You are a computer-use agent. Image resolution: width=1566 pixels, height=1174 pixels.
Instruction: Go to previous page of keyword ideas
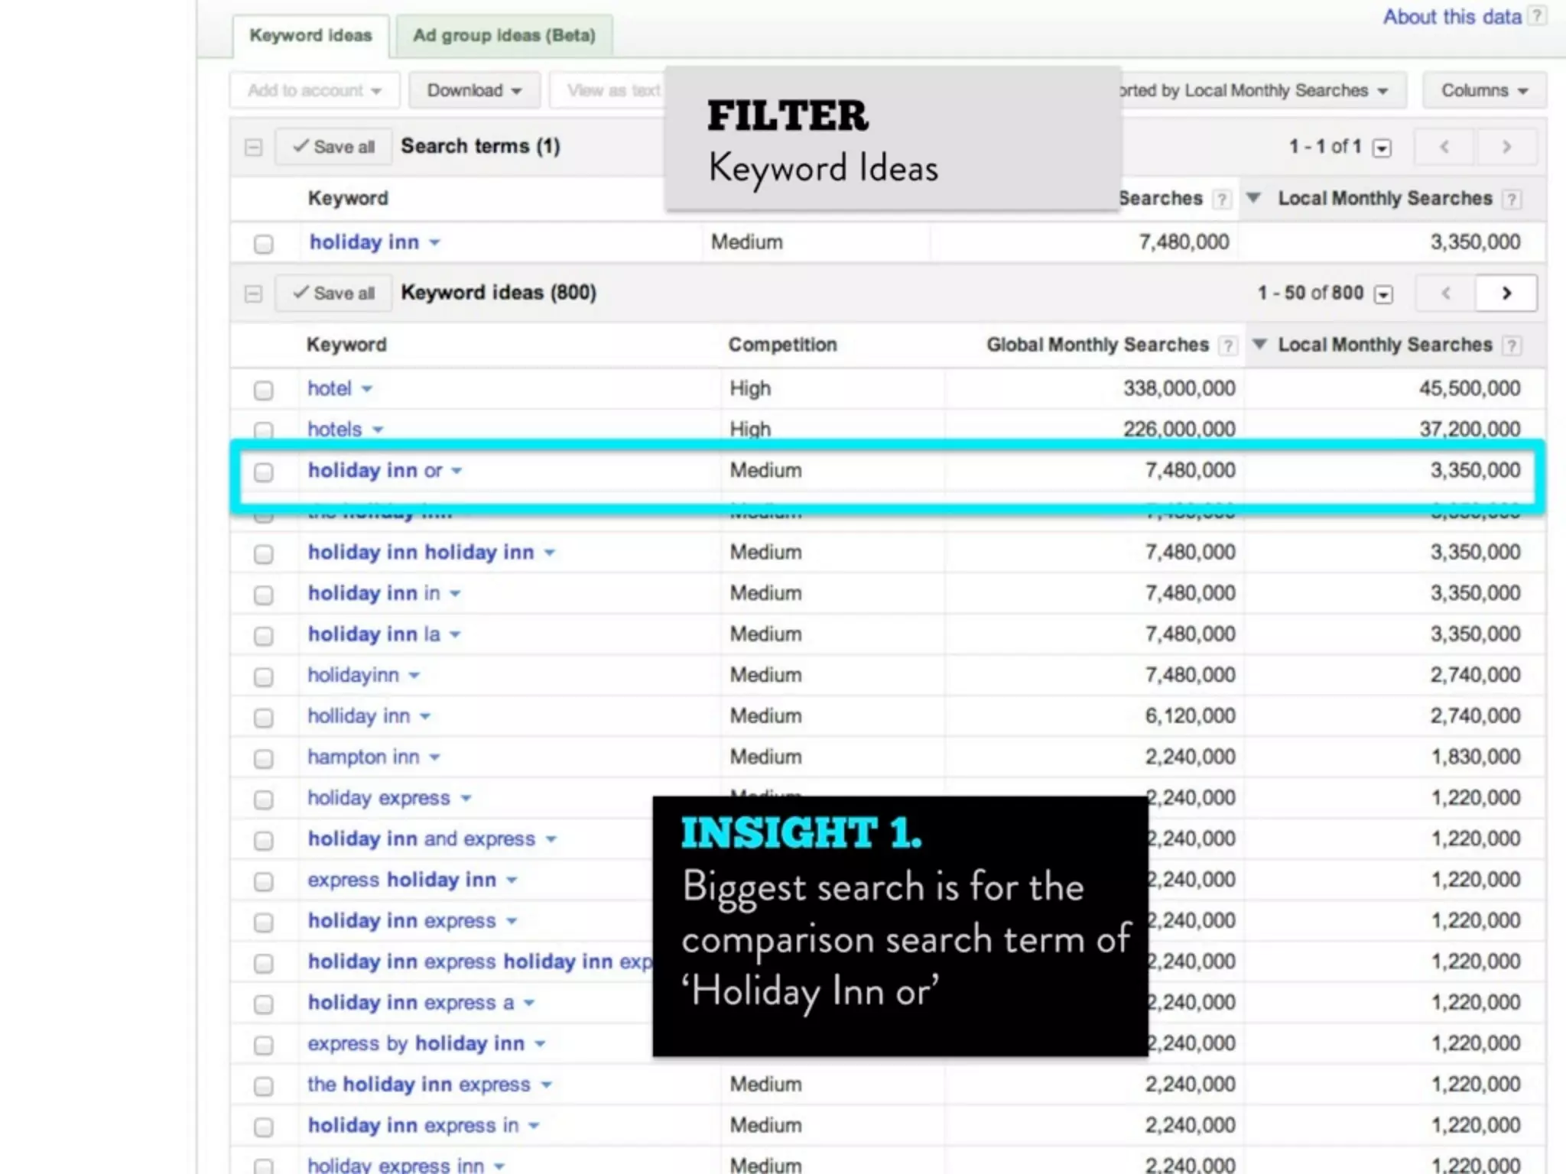pos(1445,293)
